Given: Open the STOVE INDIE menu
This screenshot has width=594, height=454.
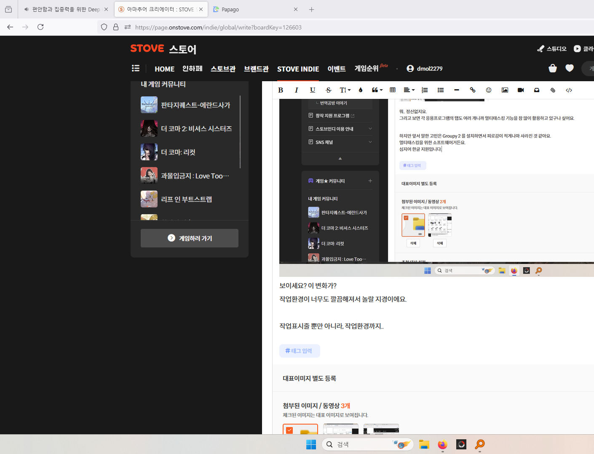Looking at the screenshot, I should [x=298, y=69].
